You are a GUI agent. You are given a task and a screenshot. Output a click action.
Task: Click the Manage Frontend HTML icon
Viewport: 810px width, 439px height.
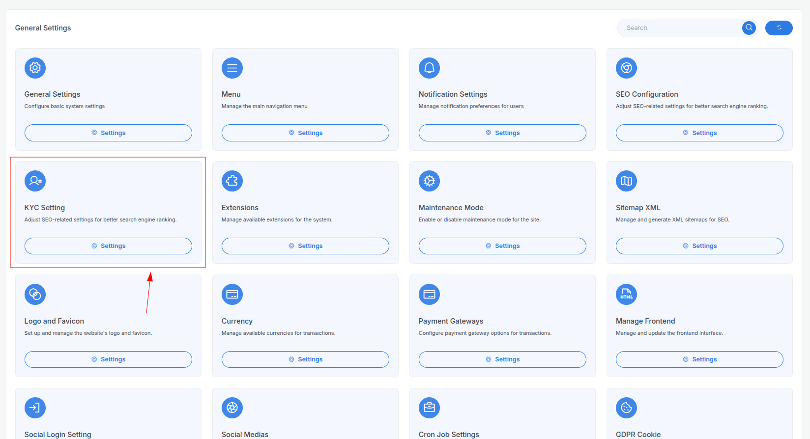626,294
